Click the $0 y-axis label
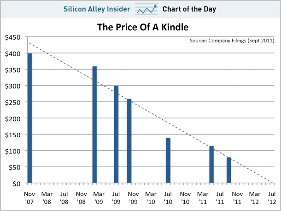 (17, 184)
